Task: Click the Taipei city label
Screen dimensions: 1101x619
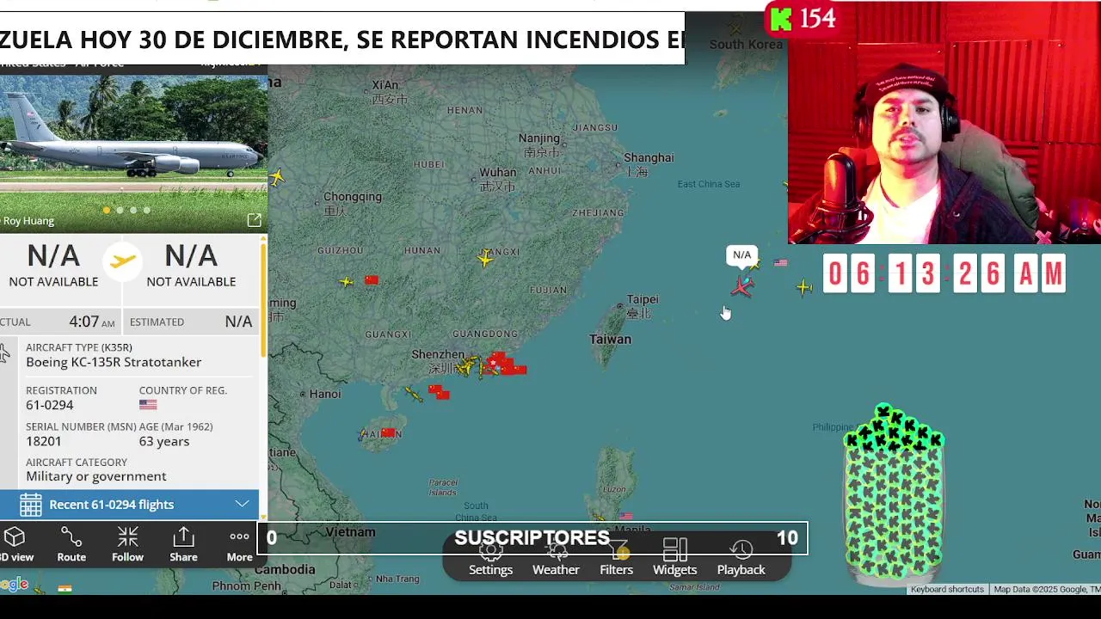Action: click(x=643, y=299)
